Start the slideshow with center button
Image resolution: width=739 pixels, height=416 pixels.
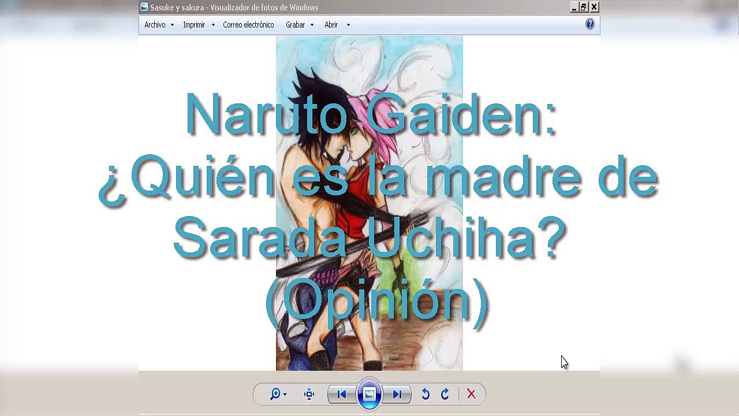[369, 394]
